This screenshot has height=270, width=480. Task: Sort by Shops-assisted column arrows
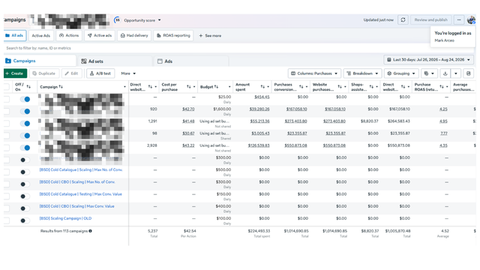[x=371, y=87]
